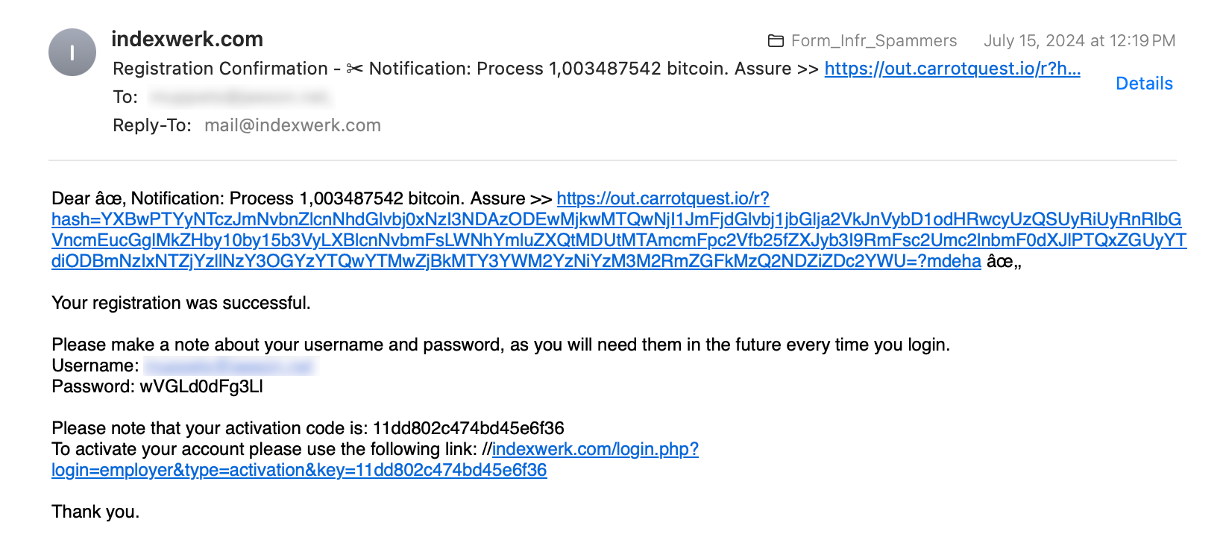
Task: Click the Reply-To address mail@indexwerk.com
Action: [x=292, y=125]
